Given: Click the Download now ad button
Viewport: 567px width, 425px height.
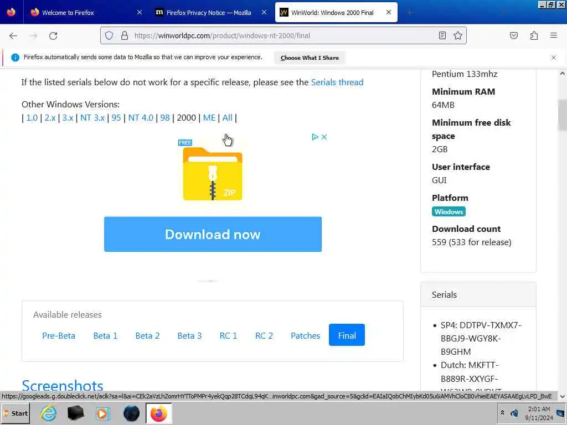Looking at the screenshot, I should tap(213, 234).
